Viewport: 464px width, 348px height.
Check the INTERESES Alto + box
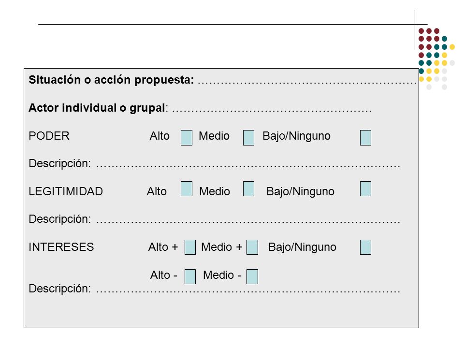tap(190, 247)
